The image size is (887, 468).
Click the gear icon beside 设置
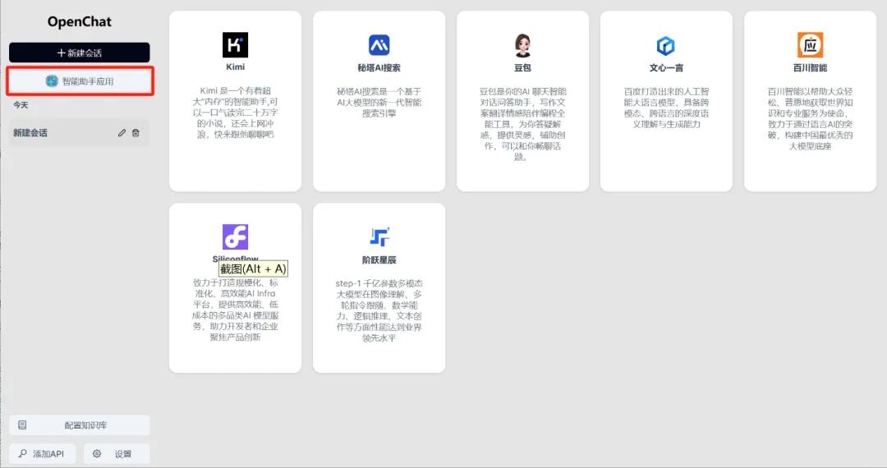click(x=97, y=453)
